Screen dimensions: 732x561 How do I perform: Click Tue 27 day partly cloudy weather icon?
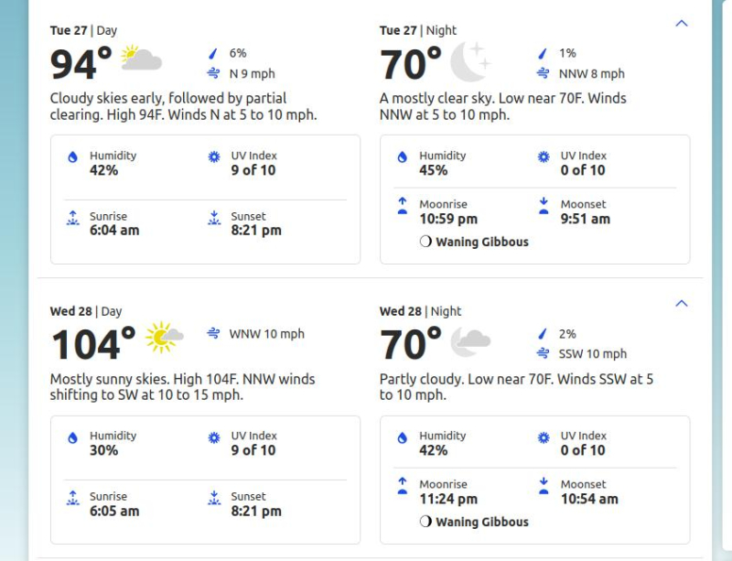(x=141, y=59)
